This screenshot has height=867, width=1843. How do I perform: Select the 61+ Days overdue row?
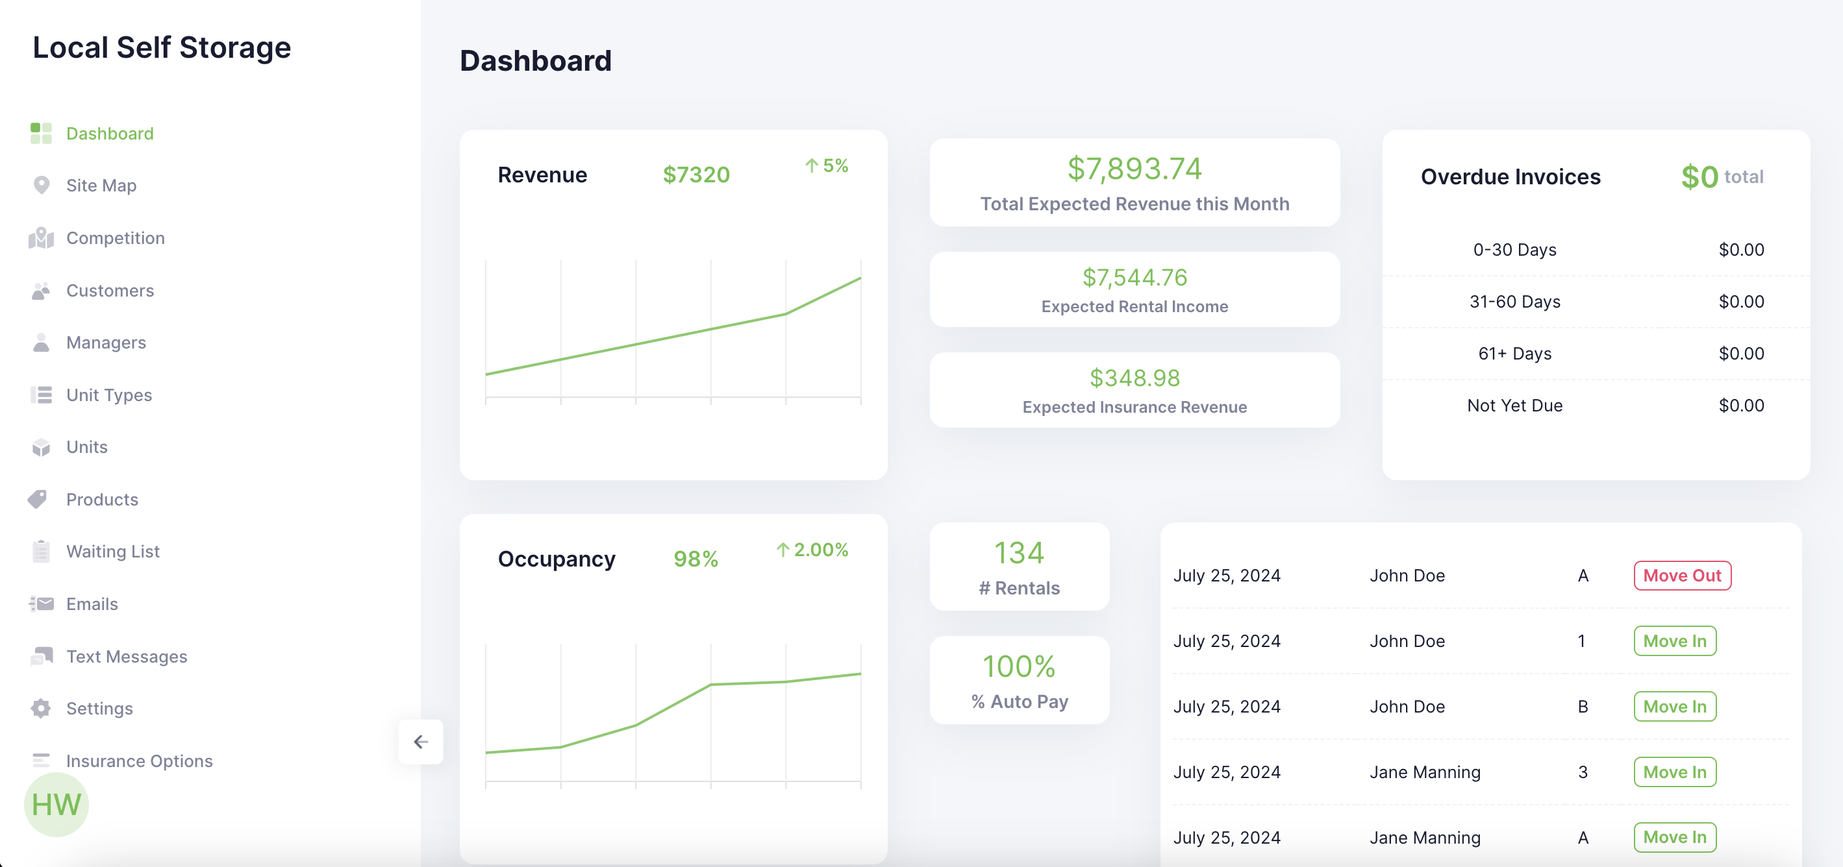point(1596,354)
